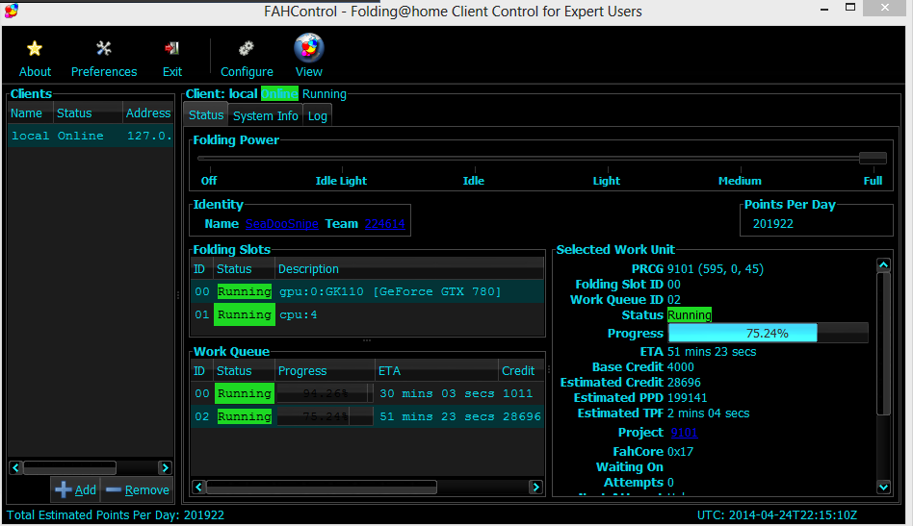Click Estimated PPD value 199141
913x526 pixels.
click(x=688, y=398)
